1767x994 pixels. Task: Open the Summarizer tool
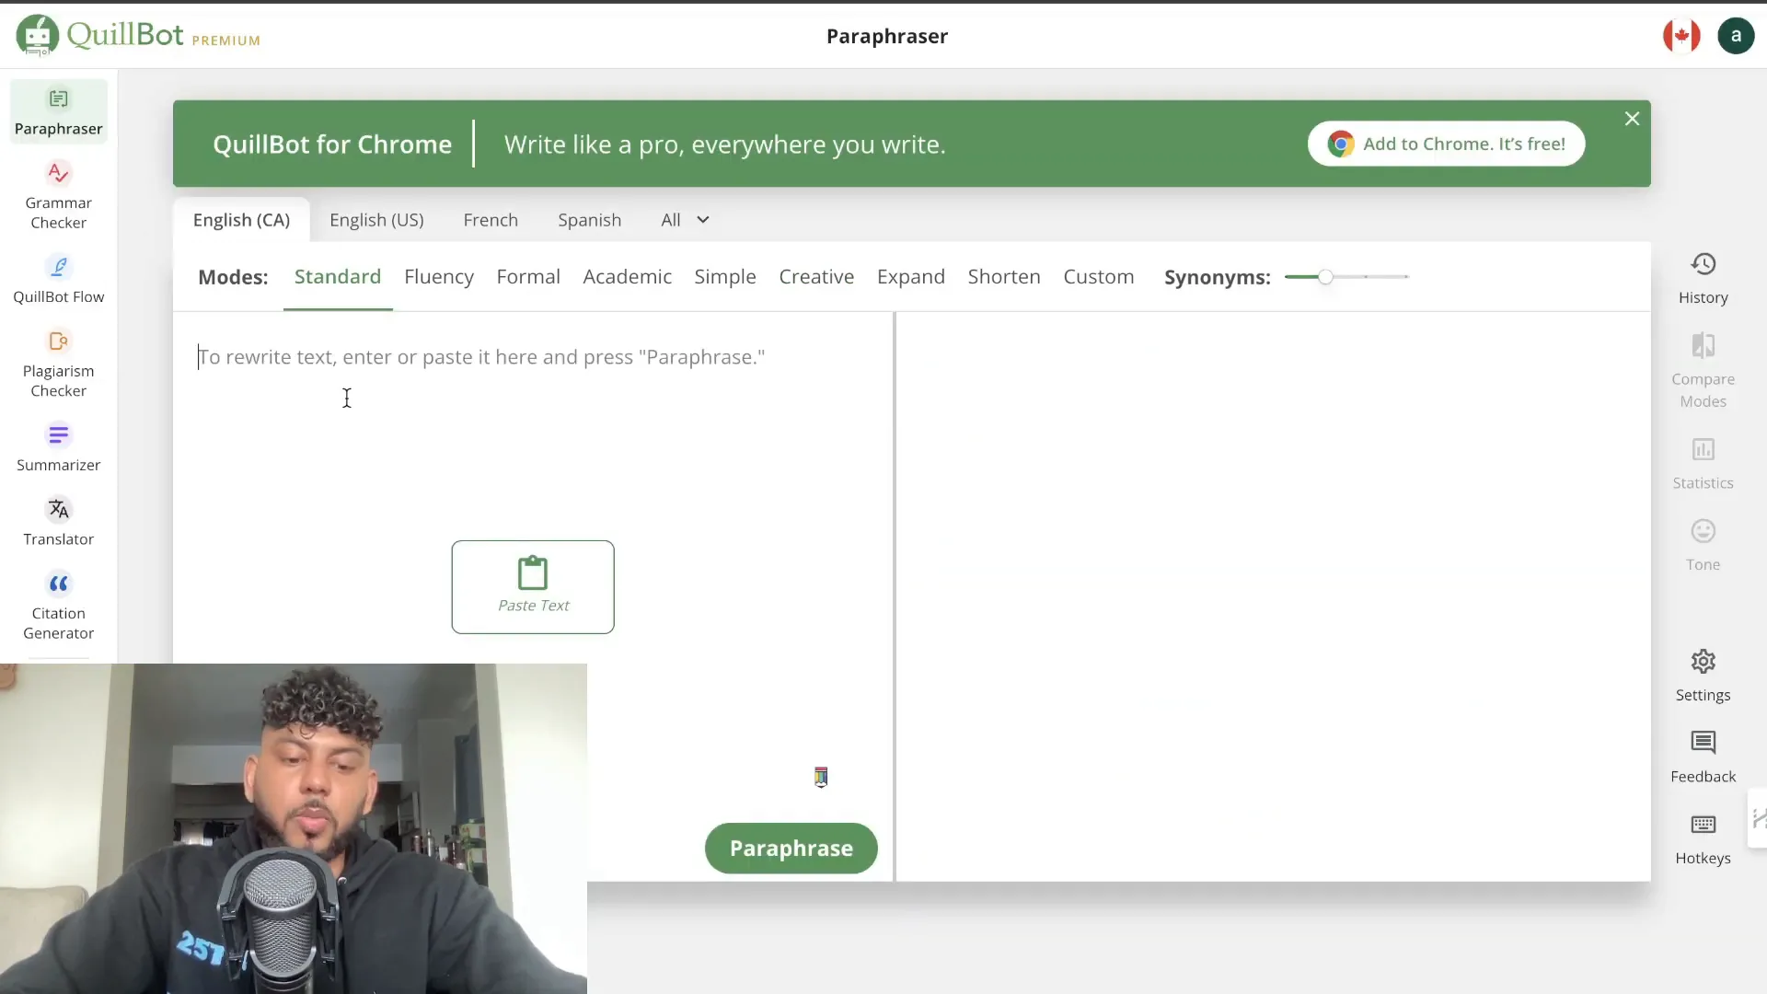pos(58,446)
